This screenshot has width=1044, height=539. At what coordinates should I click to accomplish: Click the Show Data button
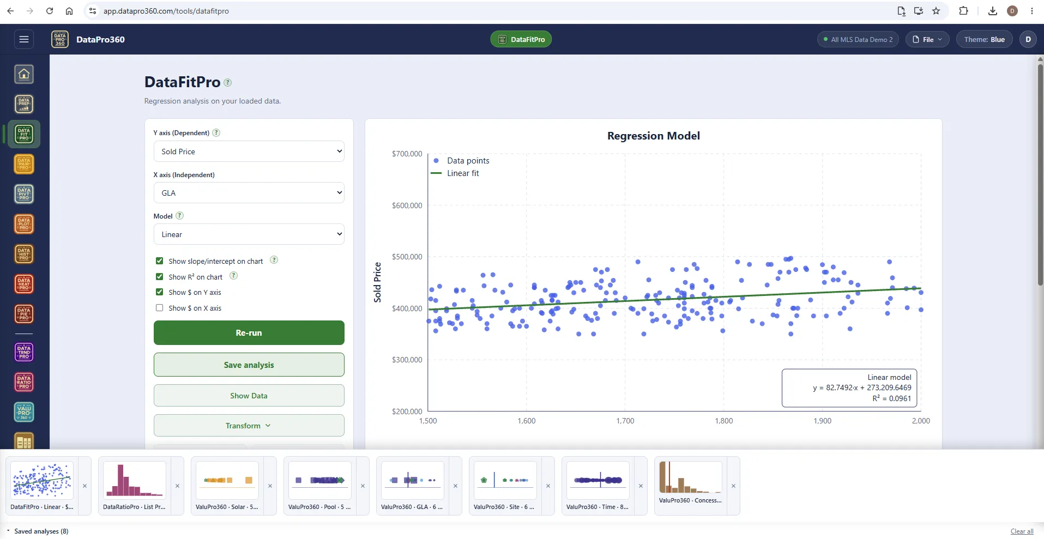[249, 396]
